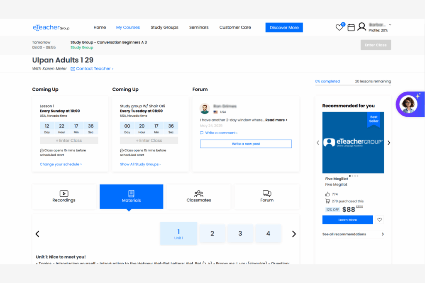
Task: Click Read more on forum post
Action: (276, 120)
